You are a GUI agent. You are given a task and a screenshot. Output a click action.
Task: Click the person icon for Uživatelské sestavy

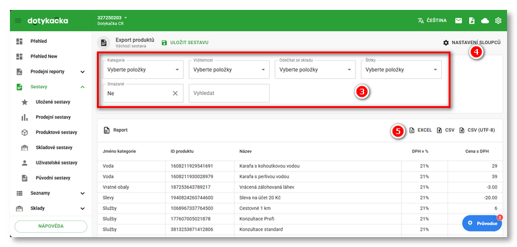click(x=25, y=163)
